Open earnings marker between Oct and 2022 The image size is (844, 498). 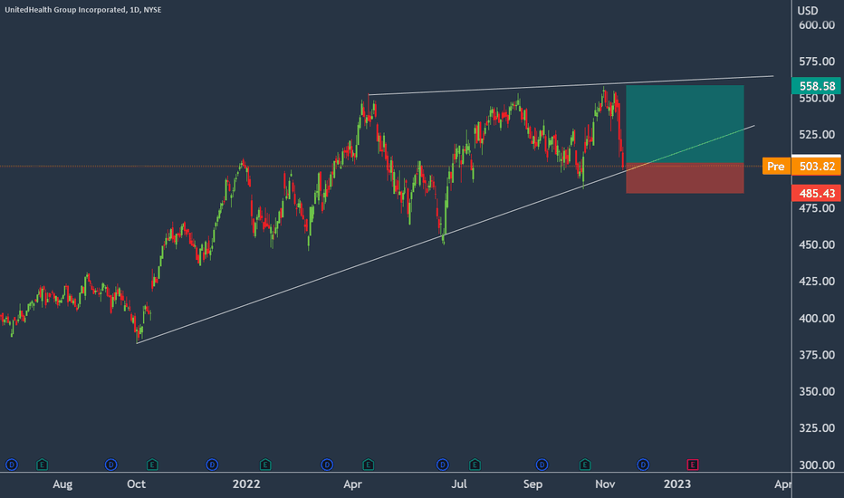[152, 464]
